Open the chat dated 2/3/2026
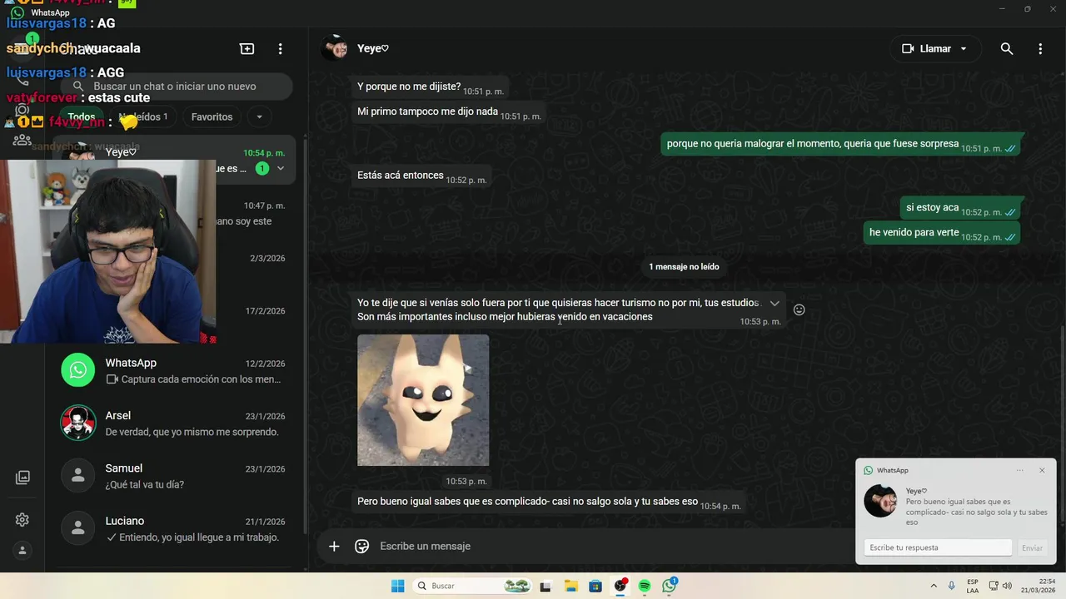 (255, 266)
